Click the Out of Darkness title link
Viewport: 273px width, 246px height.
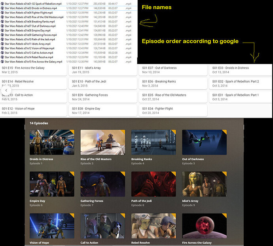[193, 159]
